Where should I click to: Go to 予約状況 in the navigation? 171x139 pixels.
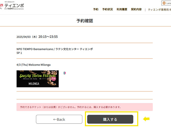[x=107, y=9]
